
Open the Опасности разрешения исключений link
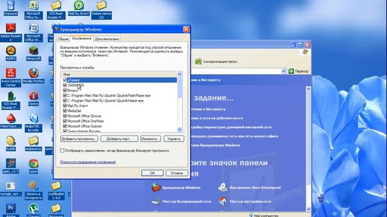tap(88, 162)
